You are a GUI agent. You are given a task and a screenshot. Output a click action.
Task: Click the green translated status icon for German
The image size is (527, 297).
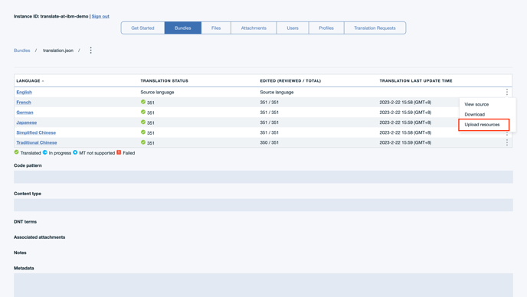point(143,112)
